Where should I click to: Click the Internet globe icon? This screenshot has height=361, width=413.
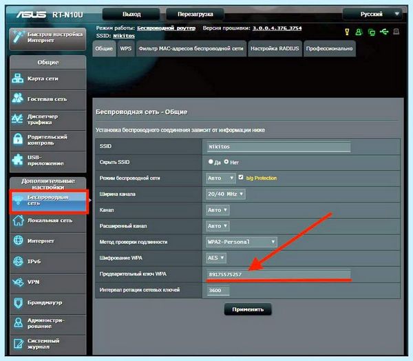pyautogui.click(x=18, y=240)
